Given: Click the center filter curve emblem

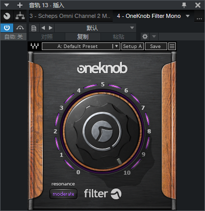Looking at the screenshot, I should (x=102, y=131).
